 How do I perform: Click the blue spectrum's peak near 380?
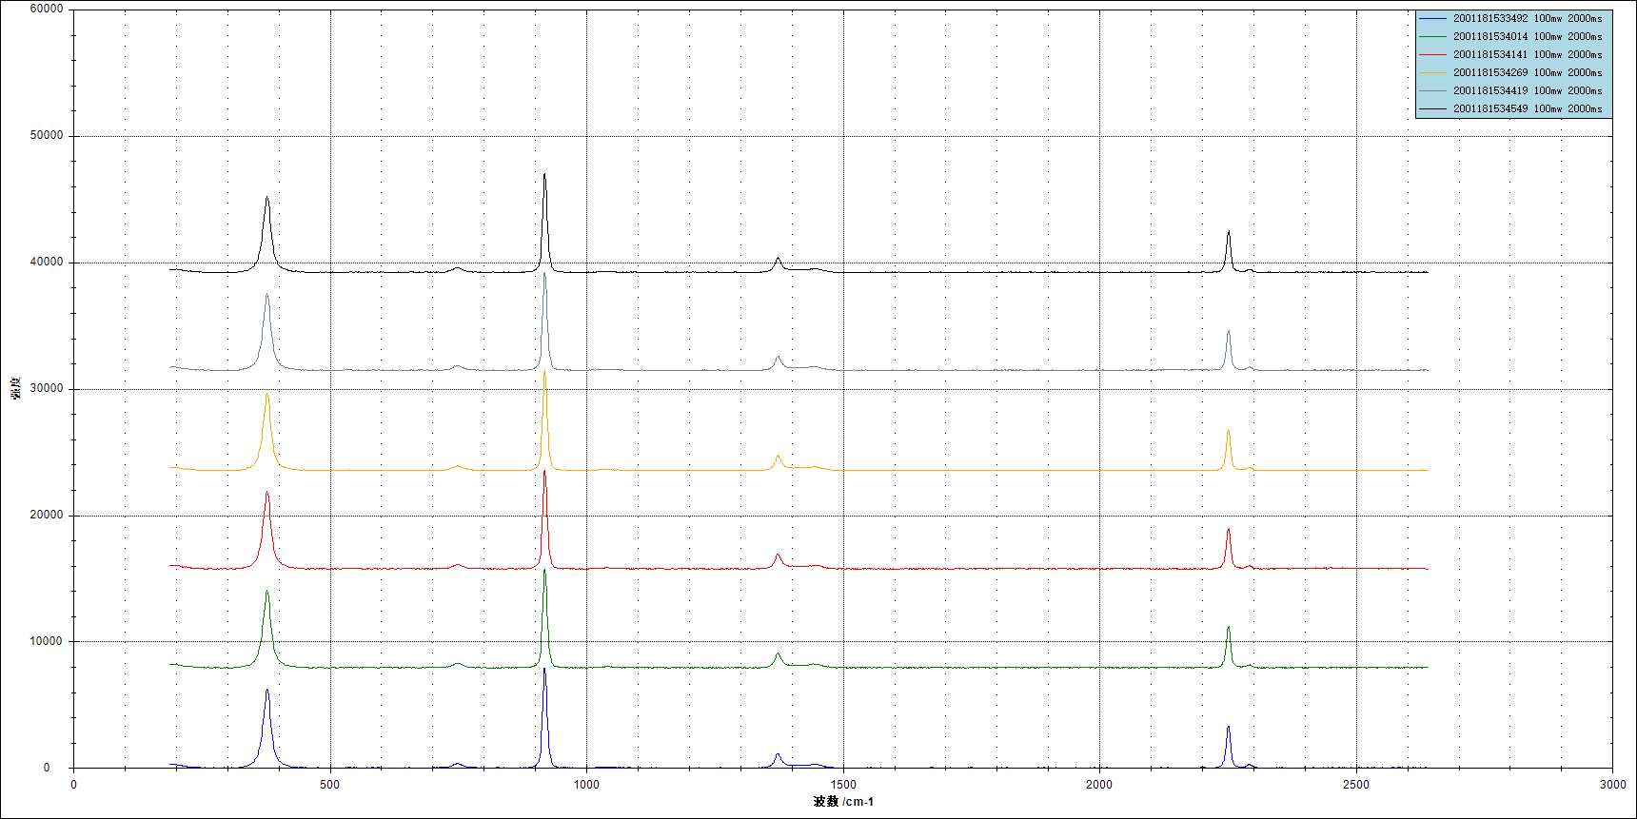[267, 692]
